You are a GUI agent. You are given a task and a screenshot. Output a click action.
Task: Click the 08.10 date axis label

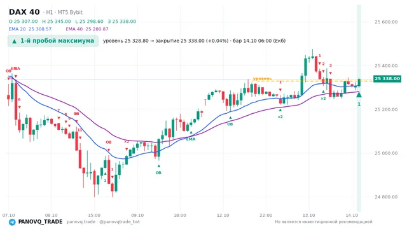[51, 215]
